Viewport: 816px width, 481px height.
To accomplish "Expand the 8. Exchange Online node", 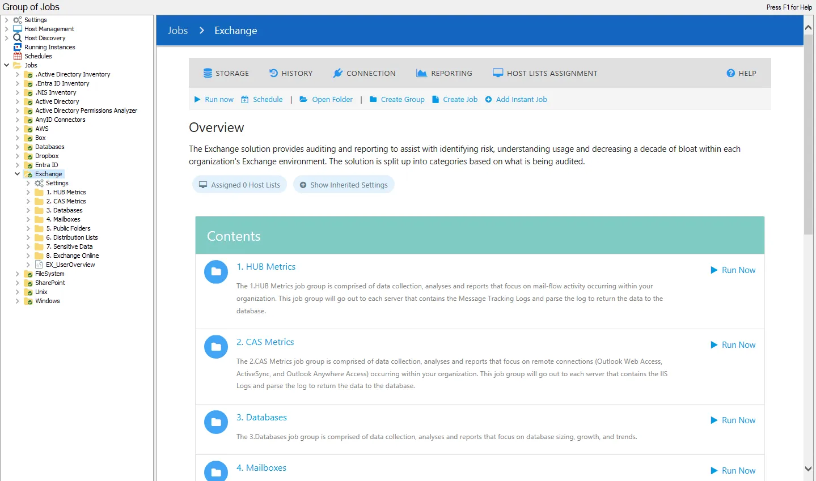I will click(x=28, y=256).
